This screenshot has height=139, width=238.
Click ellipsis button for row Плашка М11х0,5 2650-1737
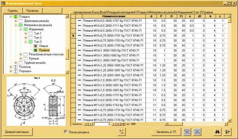pos(79,95)
